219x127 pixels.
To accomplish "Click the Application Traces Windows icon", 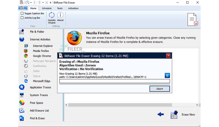I will (x=22, y=87).
